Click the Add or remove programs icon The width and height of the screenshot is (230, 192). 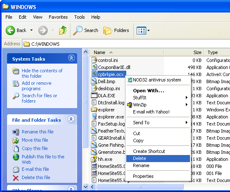[16, 84]
